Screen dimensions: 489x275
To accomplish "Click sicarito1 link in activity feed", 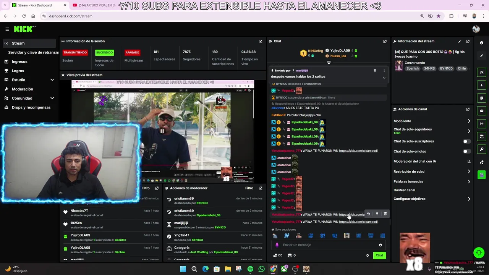I will tap(120, 240).
